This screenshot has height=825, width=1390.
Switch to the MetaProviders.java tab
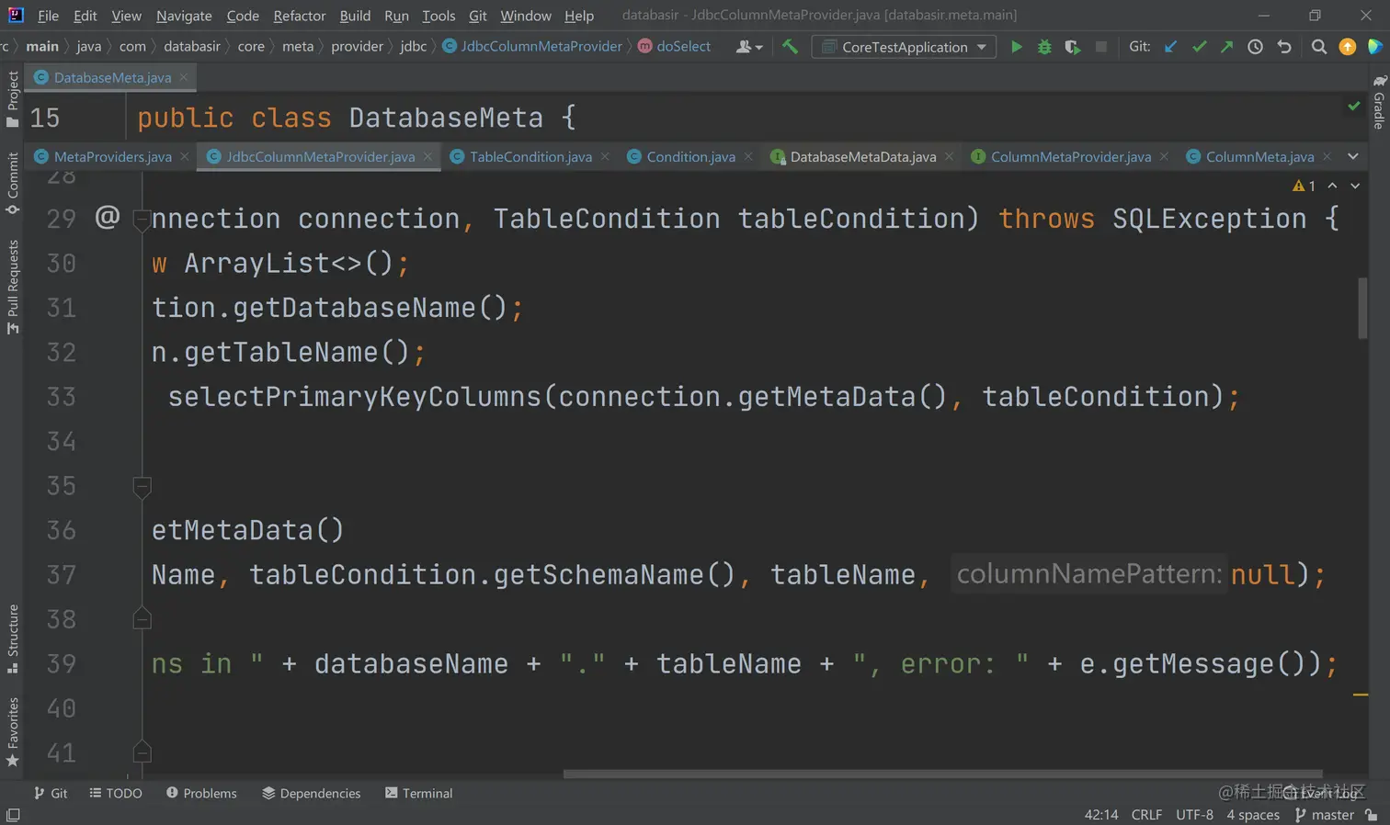(x=112, y=156)
